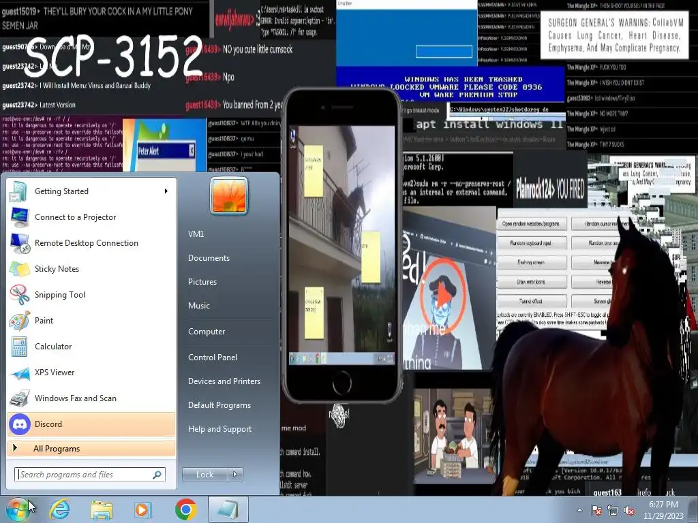Click 'Draw error icons' button
The image size is (698, 523).
point(530,282)
